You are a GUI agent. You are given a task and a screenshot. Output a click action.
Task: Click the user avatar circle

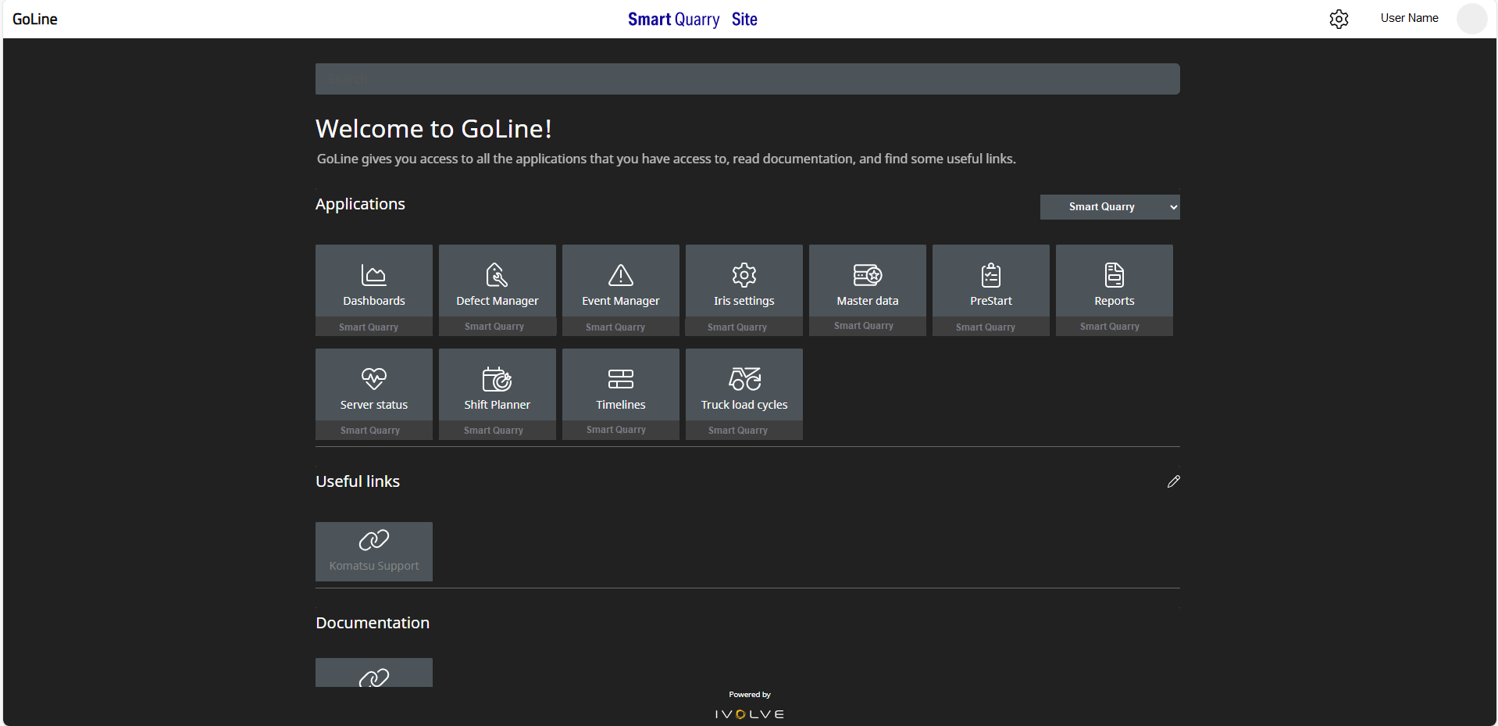pos(1472,19)
